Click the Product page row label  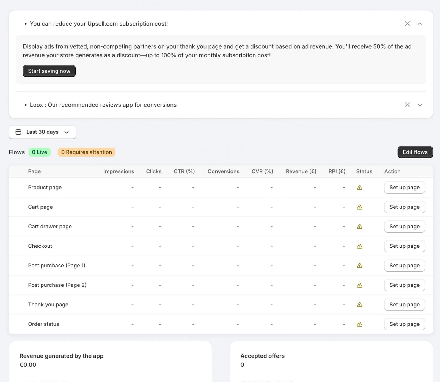click(45, 188)
